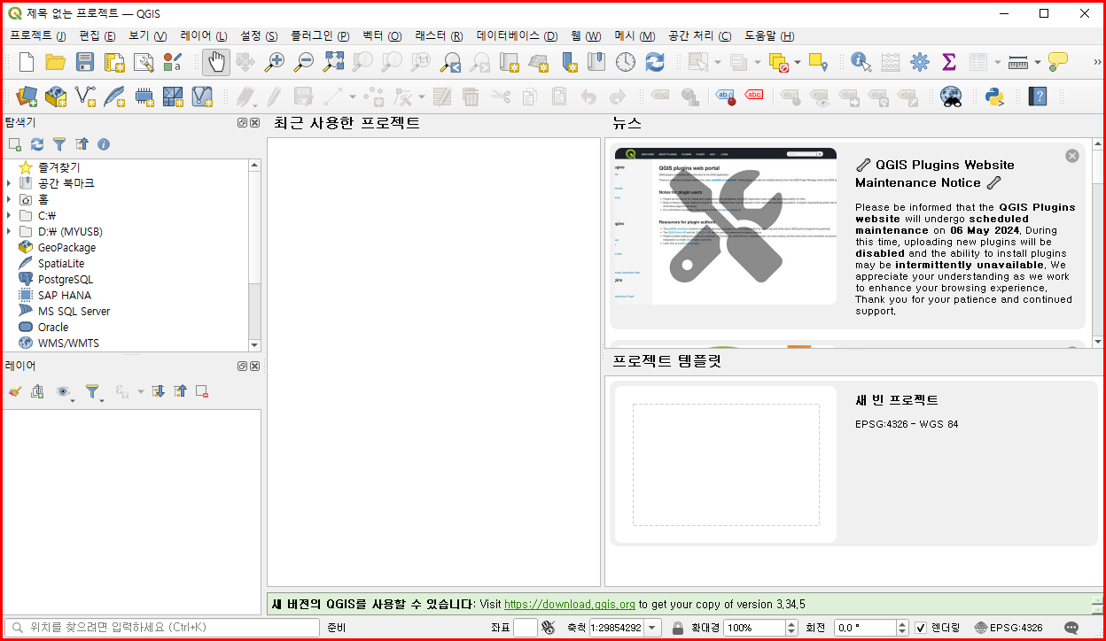Click the Zoom Out magnifier
Image resolution: width=1106 pixels, height=641 pixels.
point(304,62)
